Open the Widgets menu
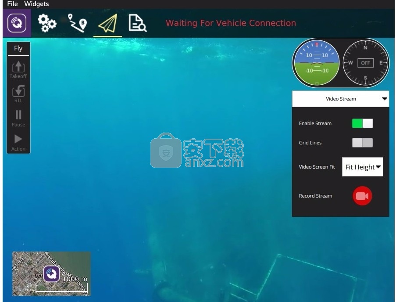Image resolution: width=396 pixels, height=302 pixels. (x=37, y=4)
